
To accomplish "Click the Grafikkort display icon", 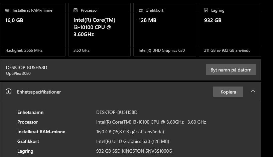I will 141,10.
